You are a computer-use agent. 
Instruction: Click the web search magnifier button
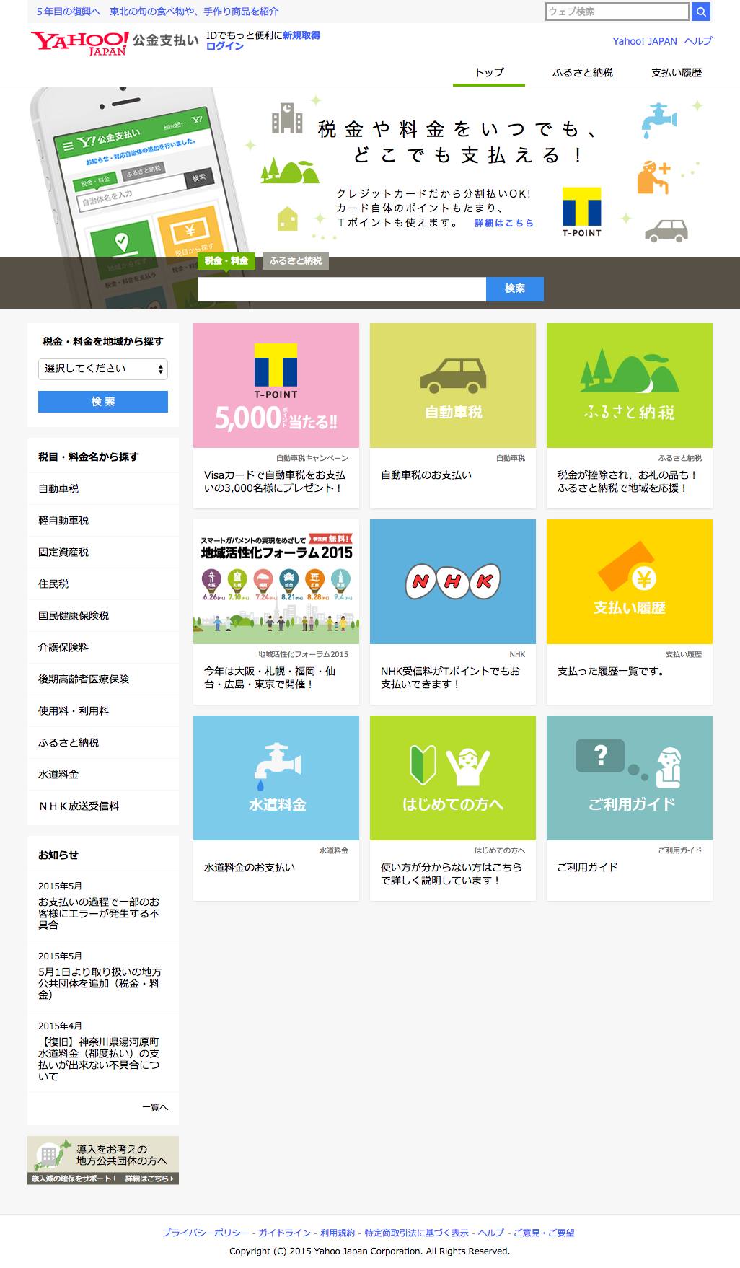[701, 12]
